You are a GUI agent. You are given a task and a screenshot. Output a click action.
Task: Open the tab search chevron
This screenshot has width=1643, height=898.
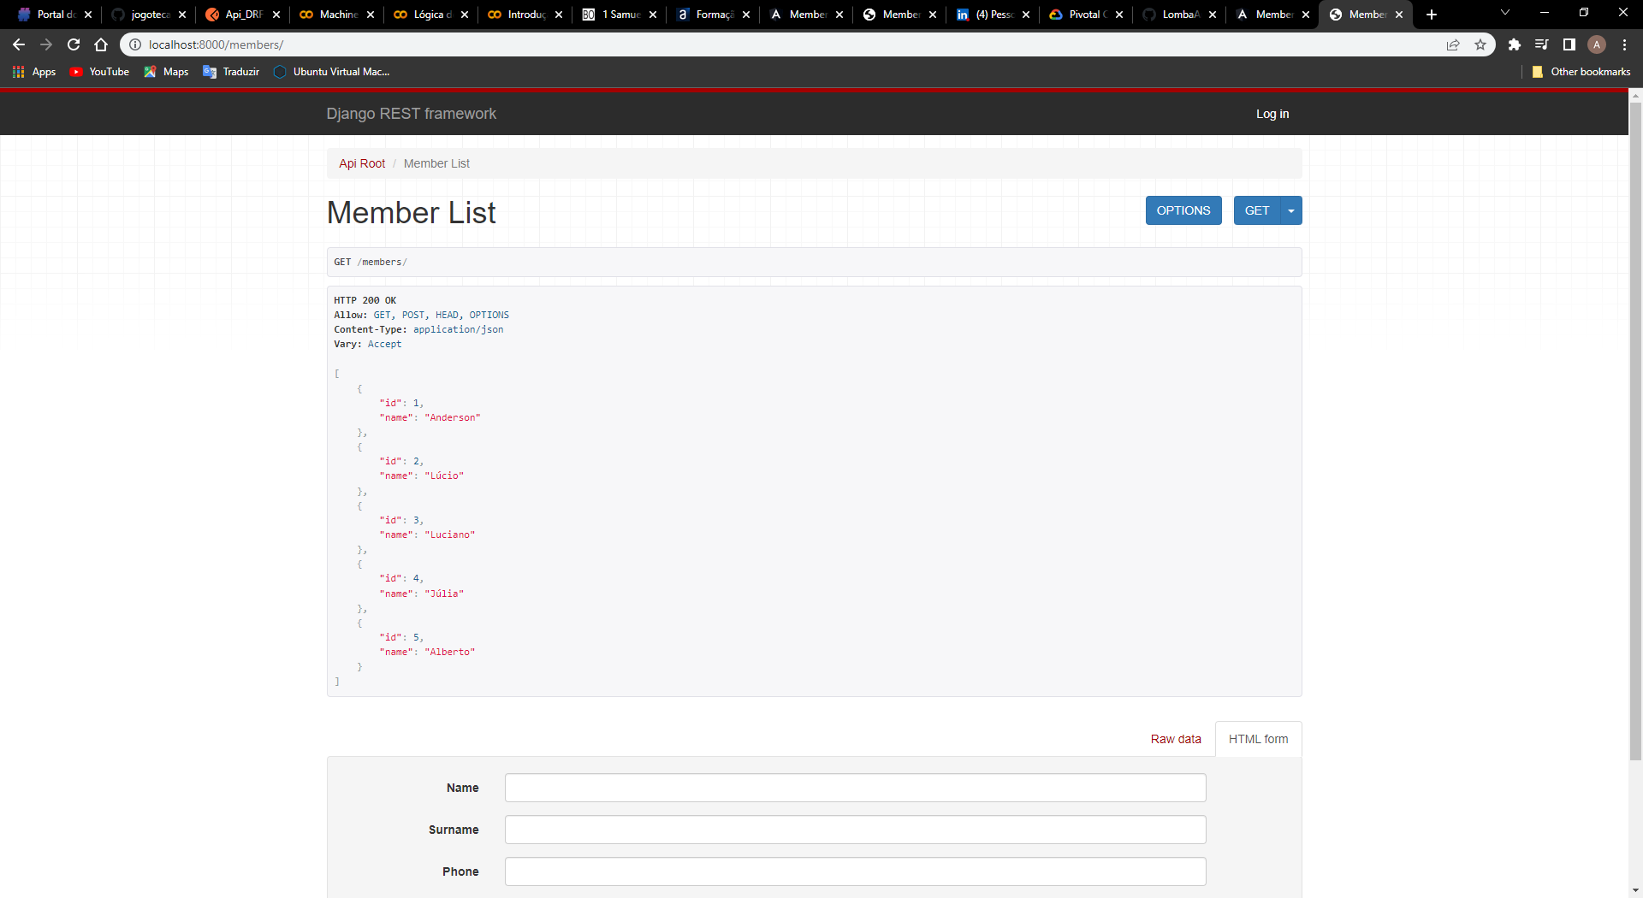click(x=1504, y=14)
